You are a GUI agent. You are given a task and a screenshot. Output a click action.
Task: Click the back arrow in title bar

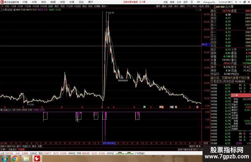click(236, 2)
